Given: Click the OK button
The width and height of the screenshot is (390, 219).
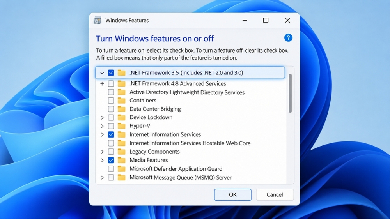Looking at the screenshot, I should coord(232,194).
